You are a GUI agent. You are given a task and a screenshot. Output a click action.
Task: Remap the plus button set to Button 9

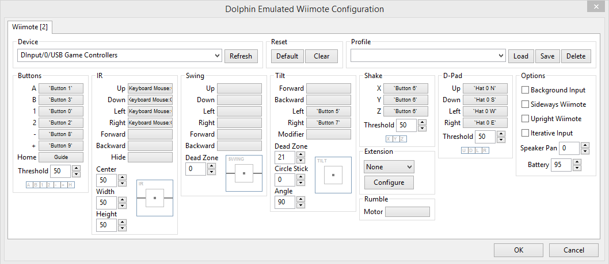61,146
